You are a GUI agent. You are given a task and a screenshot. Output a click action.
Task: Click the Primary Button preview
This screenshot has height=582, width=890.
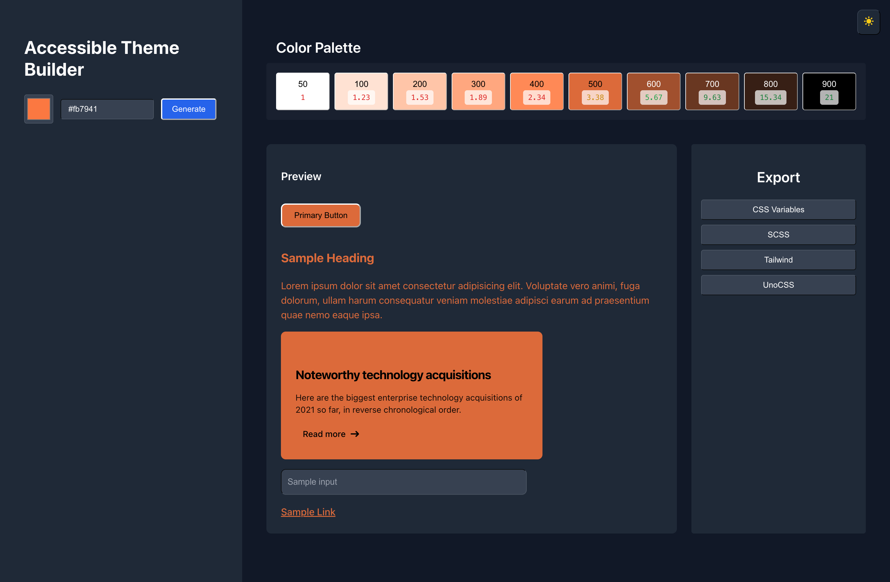[321, 215]
